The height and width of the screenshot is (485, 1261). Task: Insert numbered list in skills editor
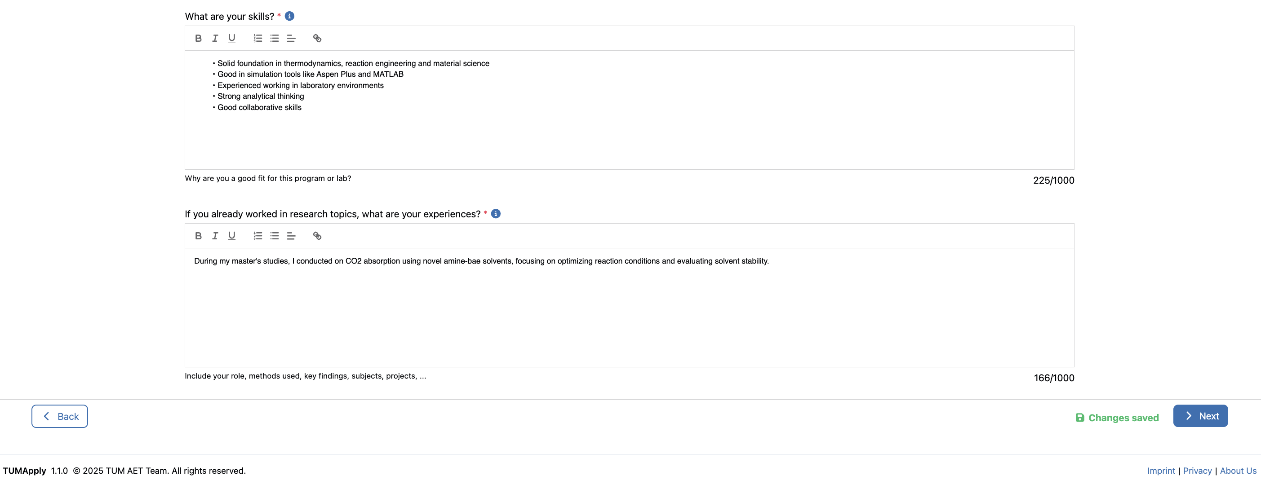pos(258,38)
